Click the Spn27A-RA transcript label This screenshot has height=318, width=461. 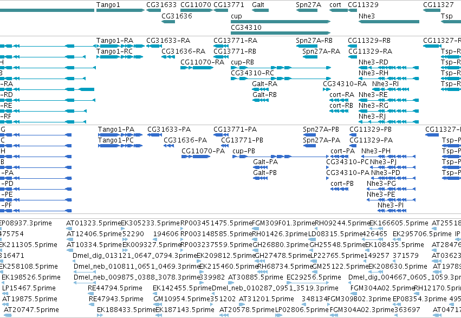pyautogui.click(x=321, y=51)
